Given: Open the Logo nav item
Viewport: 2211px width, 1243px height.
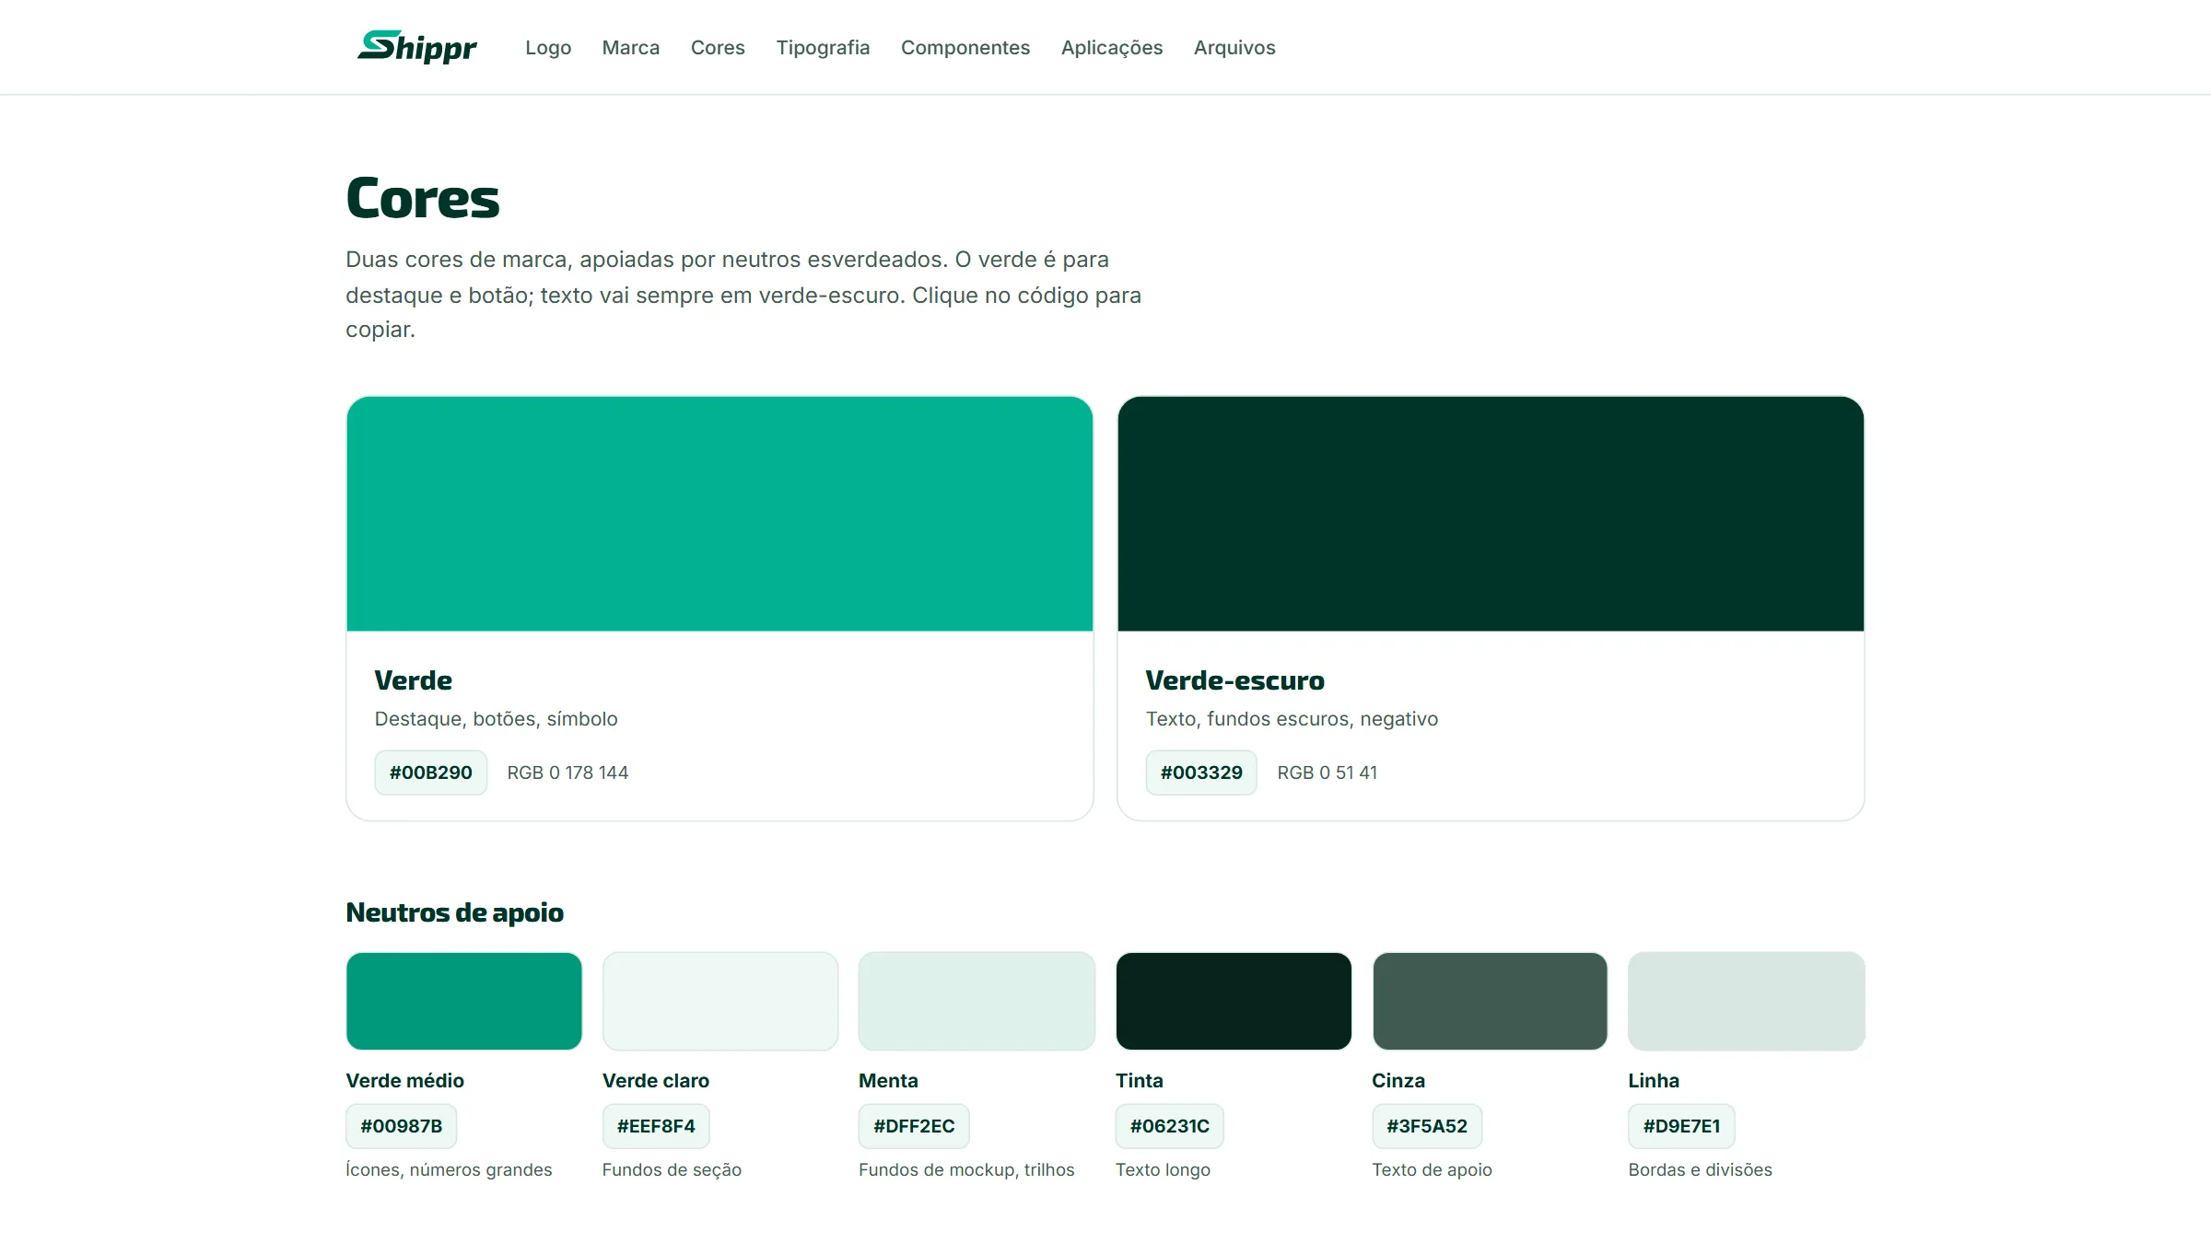Looking at the screenshot, I should [548, 47].
